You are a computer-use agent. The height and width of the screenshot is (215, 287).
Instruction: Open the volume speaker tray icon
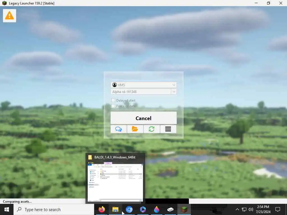coord(251,209)
